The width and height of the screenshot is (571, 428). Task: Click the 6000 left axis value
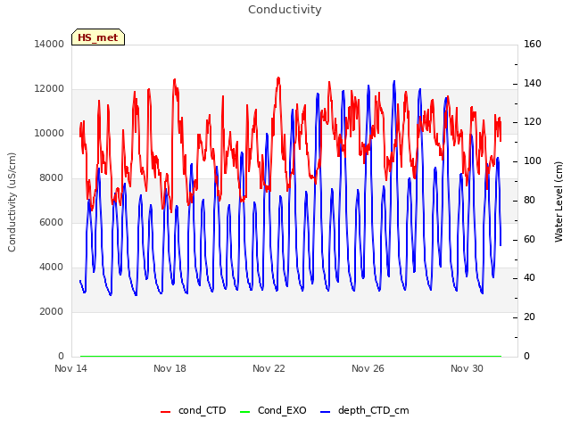52,222
